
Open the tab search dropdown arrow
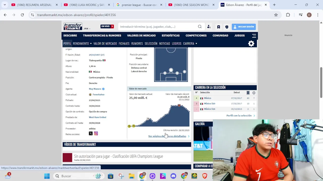[5, 5]
